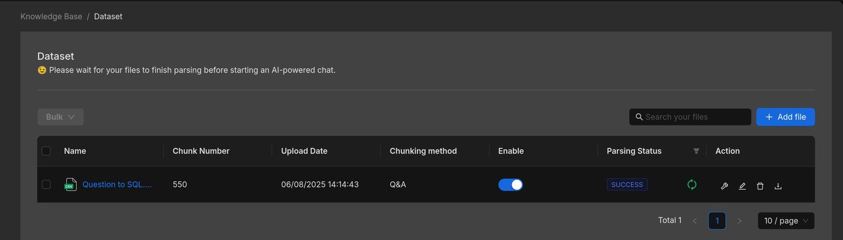Delete file using trash icon
The image size is (843, 240).
pyautogui.click(x=760, y=186)
